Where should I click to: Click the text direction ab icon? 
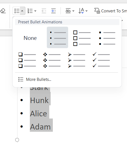[68, 11]
